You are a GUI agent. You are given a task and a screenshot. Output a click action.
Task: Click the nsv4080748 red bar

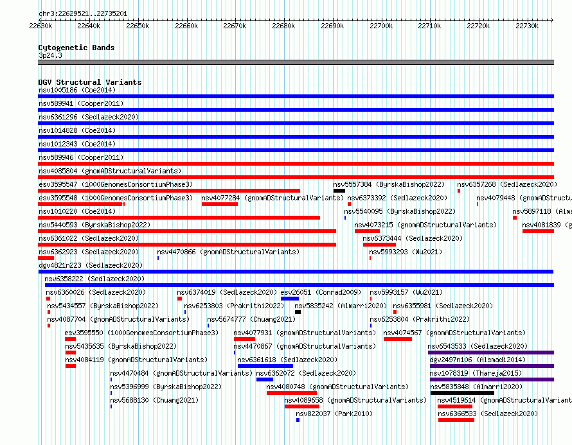point(292,393)
